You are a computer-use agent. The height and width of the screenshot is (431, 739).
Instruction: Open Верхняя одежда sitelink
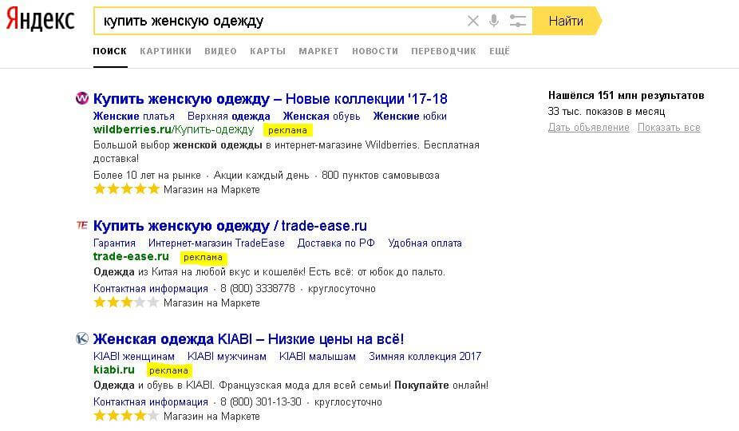pos(228,116)
